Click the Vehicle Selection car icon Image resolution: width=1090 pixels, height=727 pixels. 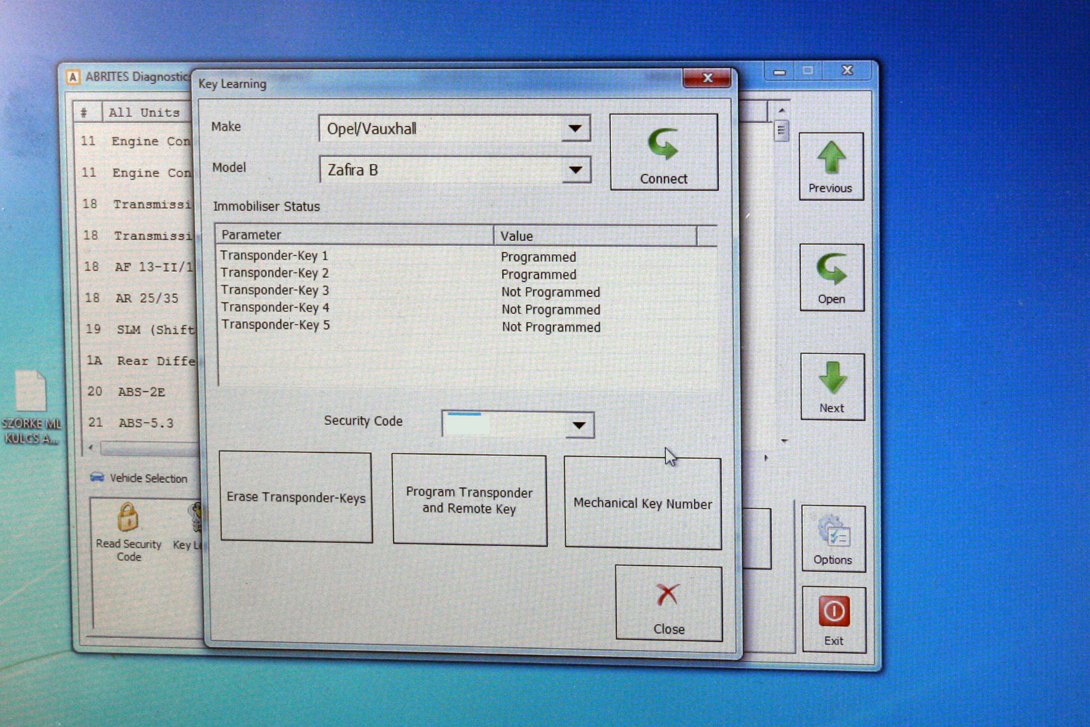tap(97, 477)
